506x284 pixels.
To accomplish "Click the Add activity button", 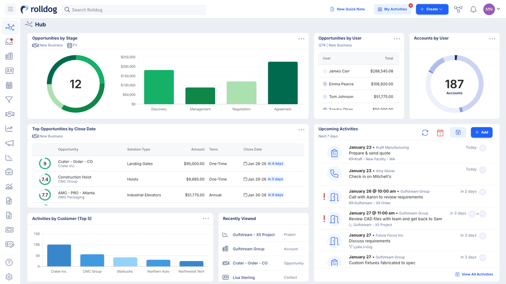I will click(x=482, y=133).
